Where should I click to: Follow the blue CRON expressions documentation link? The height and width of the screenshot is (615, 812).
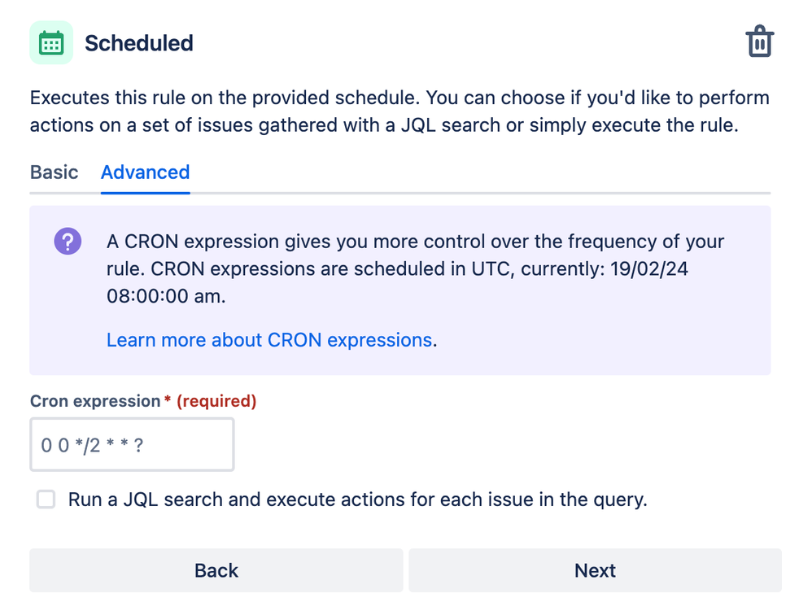coord(268,340)
